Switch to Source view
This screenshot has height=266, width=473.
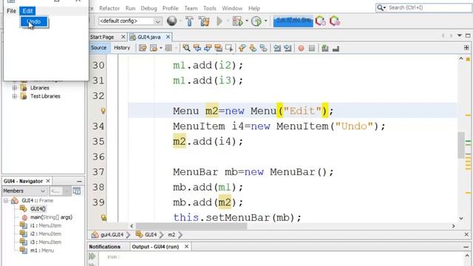pos(98,47)
